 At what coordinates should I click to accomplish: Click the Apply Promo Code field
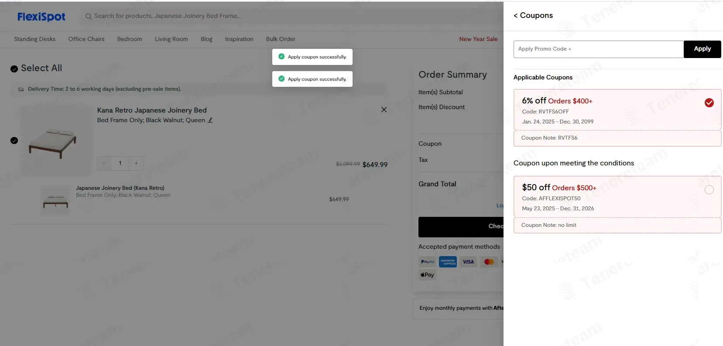pyautogui.click(x=599, y=49)
